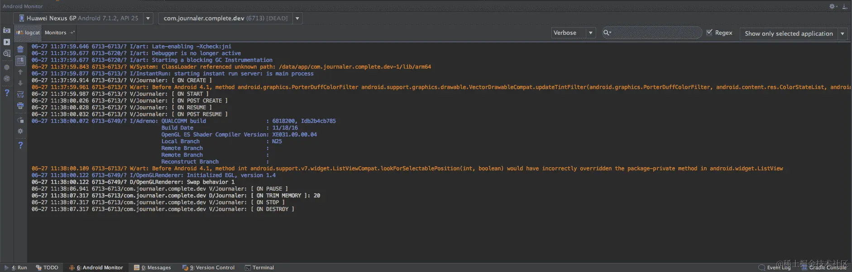
Task: Toggle scroll to the end of log
Action: click(20, 61)
